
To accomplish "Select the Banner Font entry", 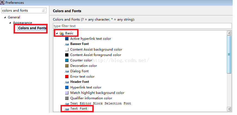I will pyautogui.click(x=80, y=44).
